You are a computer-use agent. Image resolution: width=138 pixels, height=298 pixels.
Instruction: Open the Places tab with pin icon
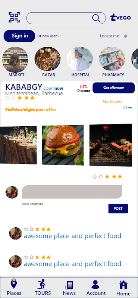coord(14,287)
